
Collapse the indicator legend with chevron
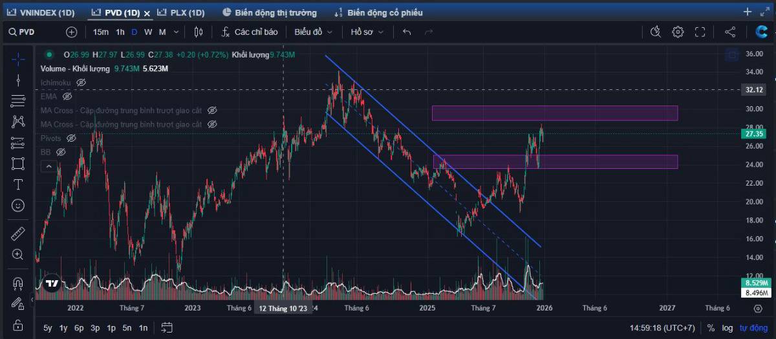click(48, 167)
